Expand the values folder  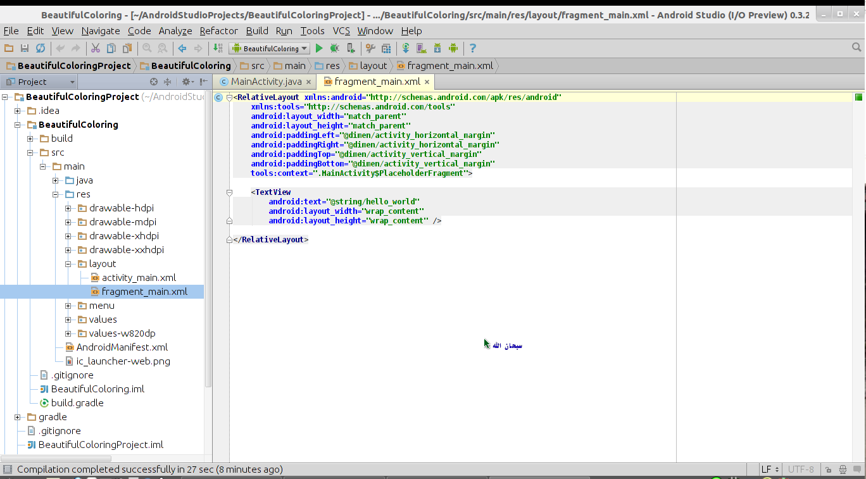click(68, 319)
